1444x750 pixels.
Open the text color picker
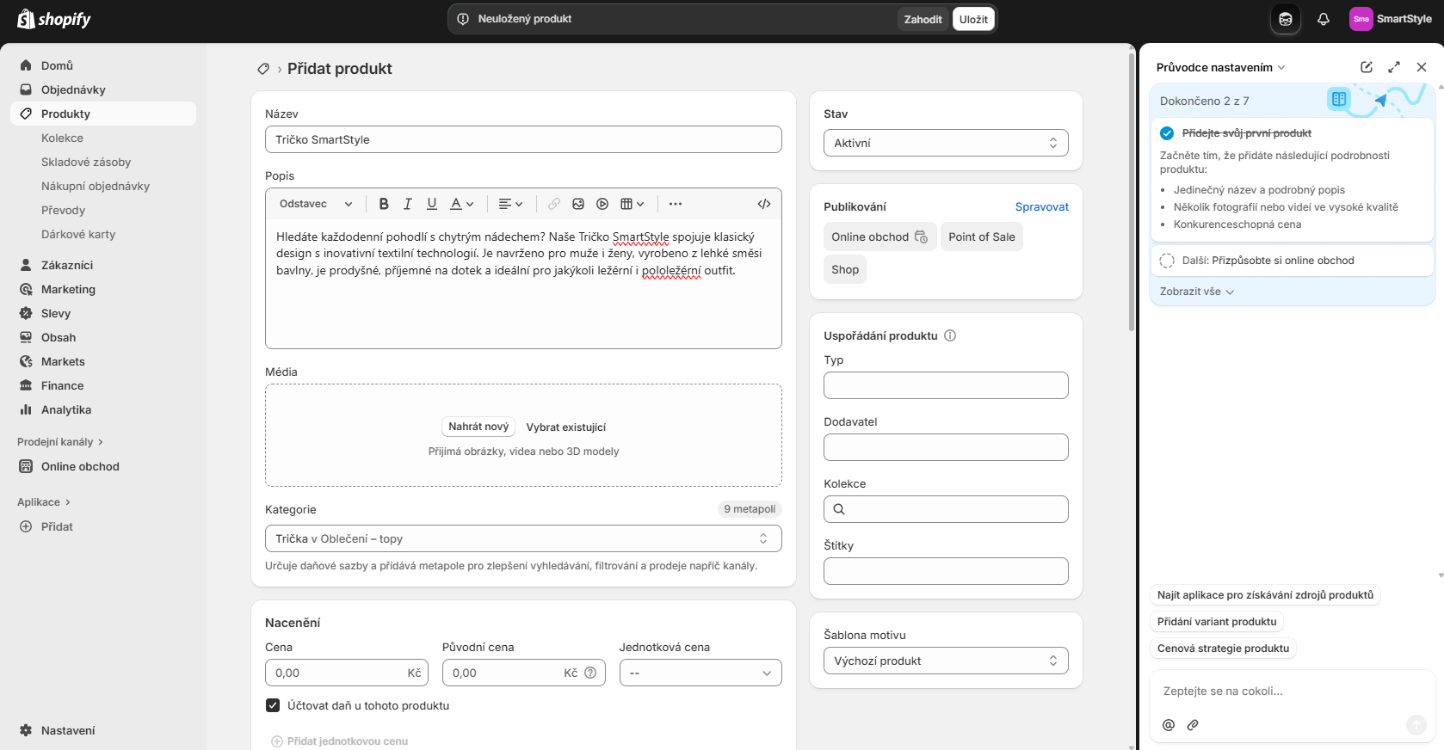[462, 204]
